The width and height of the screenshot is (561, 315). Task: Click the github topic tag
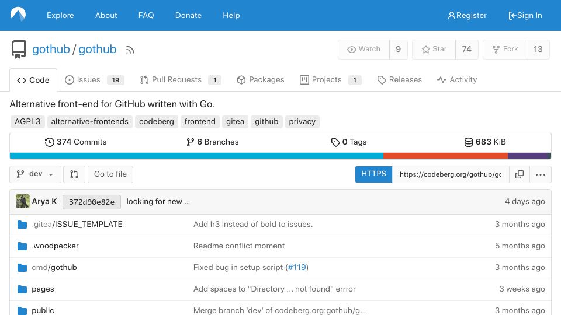click(266, 122)
